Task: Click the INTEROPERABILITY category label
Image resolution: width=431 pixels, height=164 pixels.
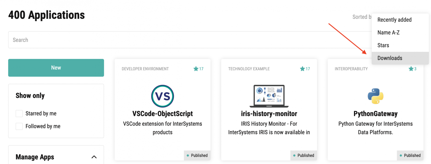Action: (x=351, y=69)
